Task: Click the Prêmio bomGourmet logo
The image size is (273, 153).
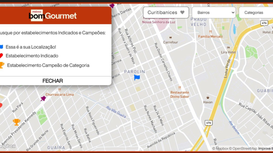Action: (x=52, y=16)
